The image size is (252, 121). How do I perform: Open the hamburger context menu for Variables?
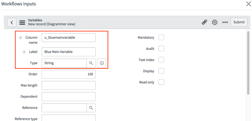pos(22,22)
